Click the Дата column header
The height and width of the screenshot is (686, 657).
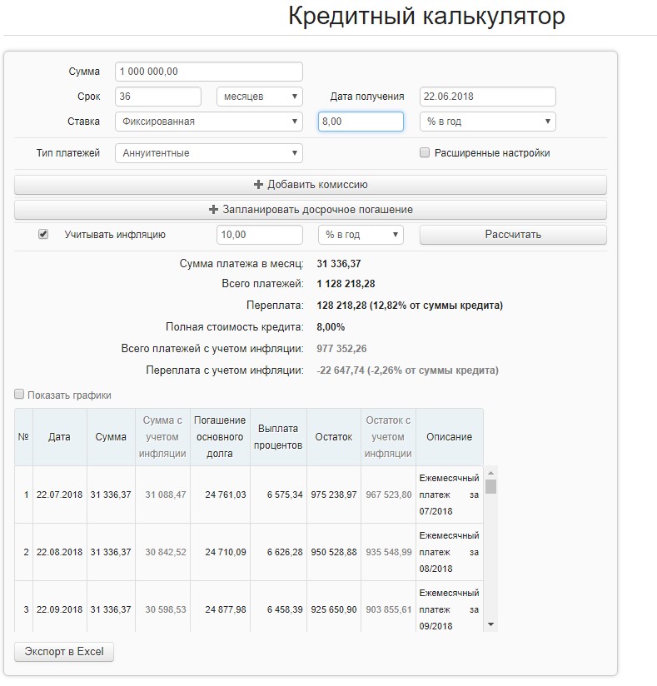(59, 437)
